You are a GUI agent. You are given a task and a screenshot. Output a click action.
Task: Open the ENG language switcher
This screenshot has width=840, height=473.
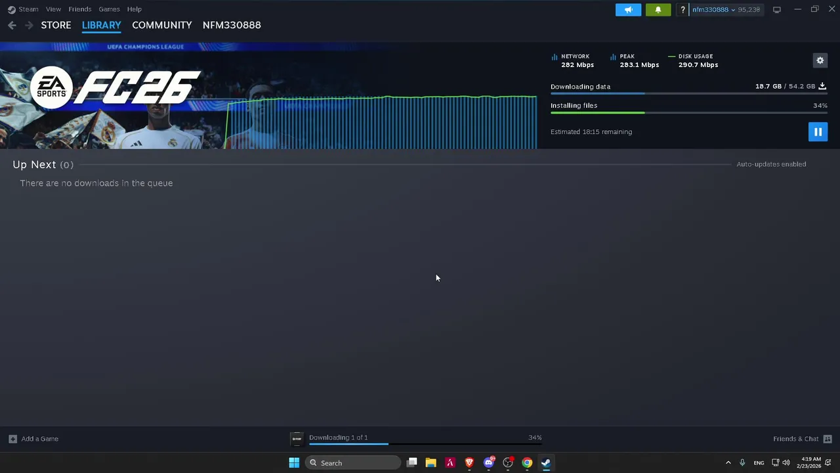(759, 462)
